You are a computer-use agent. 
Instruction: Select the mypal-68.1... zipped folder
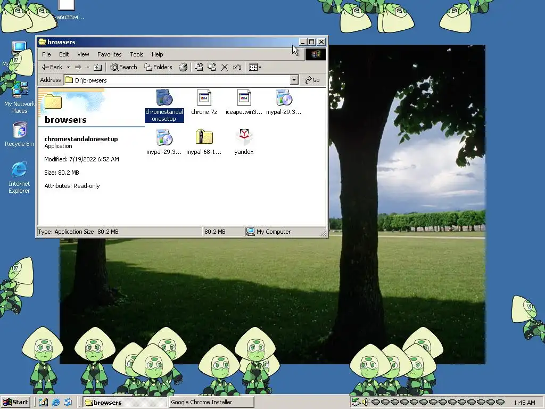(x=204, y=142)
